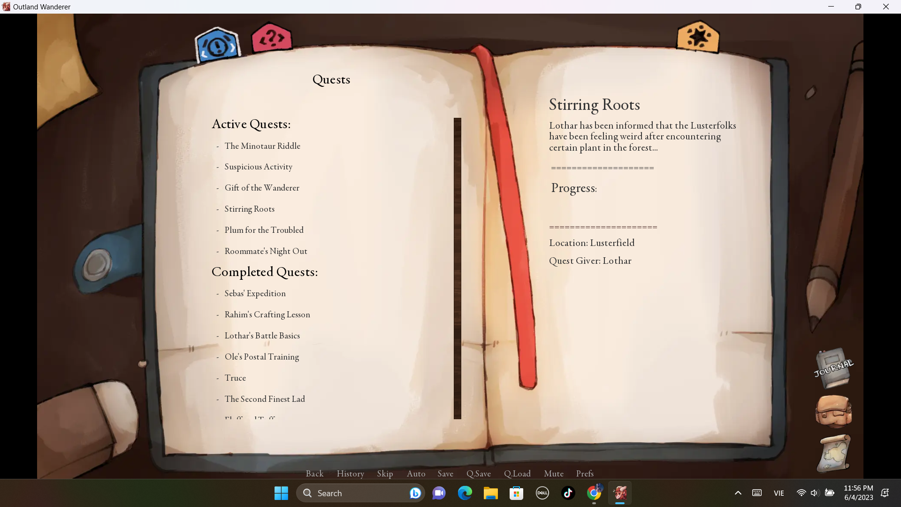The image size is (901, 507).
Task: Select Suspicious Activity quest
Action: pyautogui.click(x=258, y=167)
